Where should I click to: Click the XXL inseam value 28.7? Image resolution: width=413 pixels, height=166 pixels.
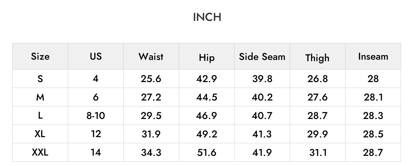(x=373, y=152)
